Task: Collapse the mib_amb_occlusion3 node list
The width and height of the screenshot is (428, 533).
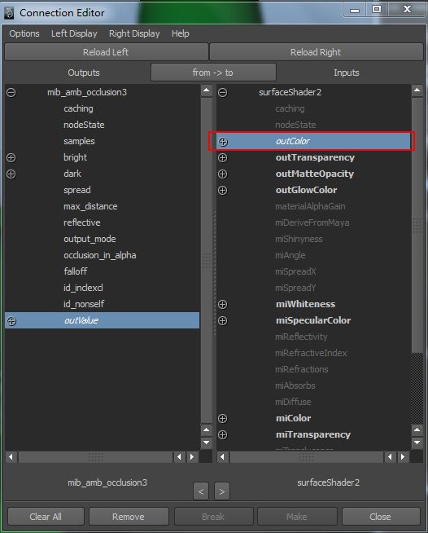Action: (11, 92)
